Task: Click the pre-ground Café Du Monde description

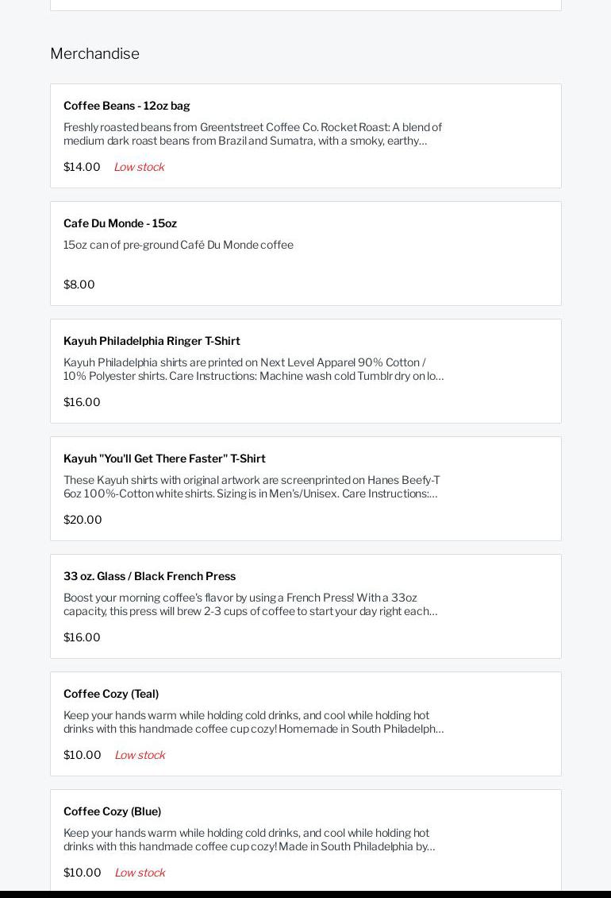Action: pyautogui.click(x=179, y=245)
